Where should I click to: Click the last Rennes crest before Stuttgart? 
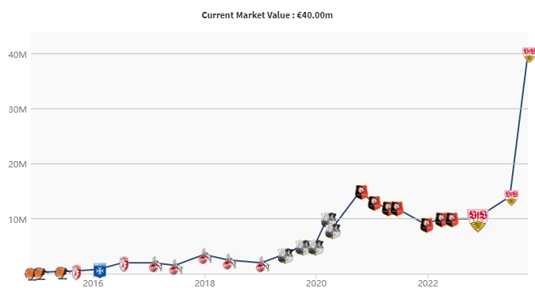point(452,220)
